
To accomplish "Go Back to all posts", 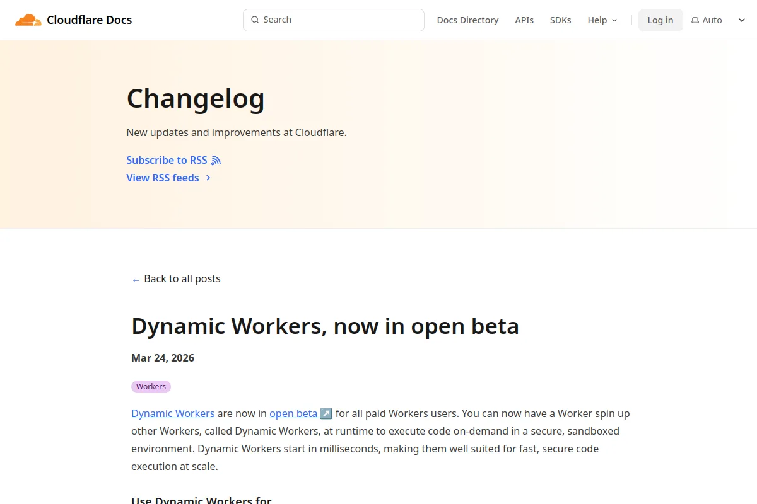I will (x=176, y=278).
